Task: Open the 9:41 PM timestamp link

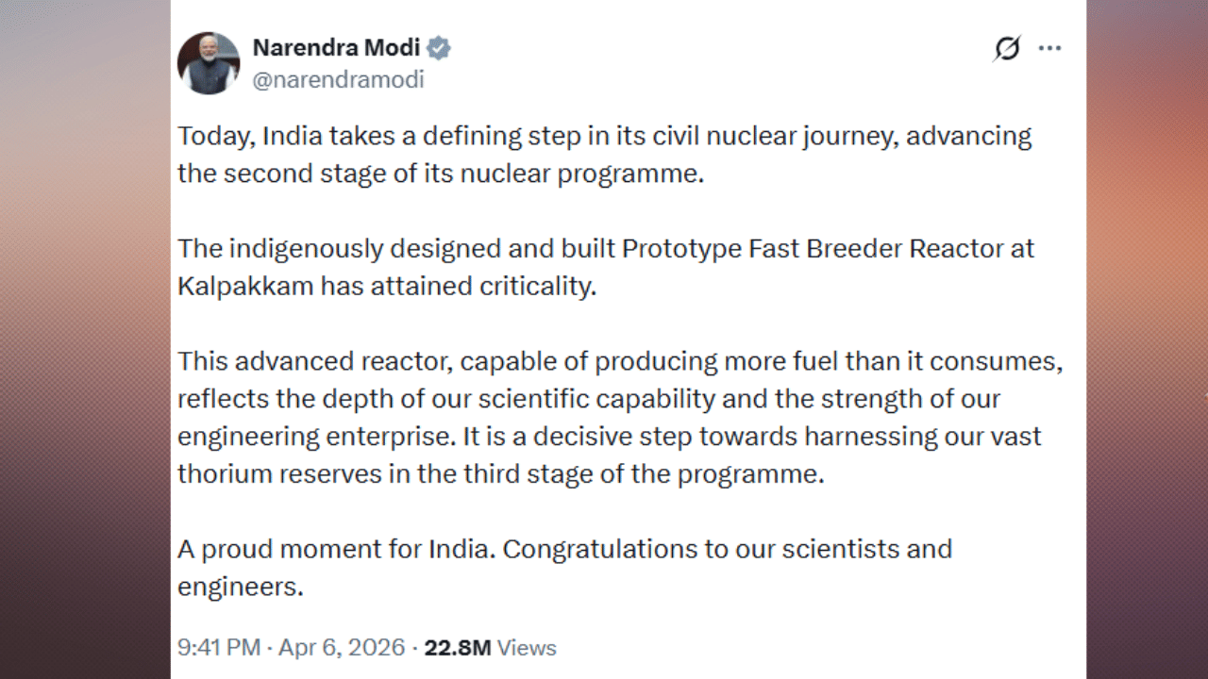Action: pyautogui.click(x=218, y=648)
